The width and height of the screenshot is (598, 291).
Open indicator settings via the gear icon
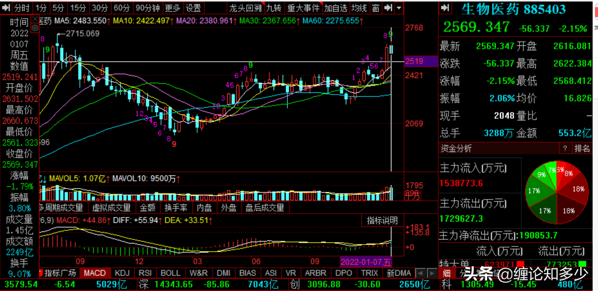pyautogui.click(x=35, y=28)
